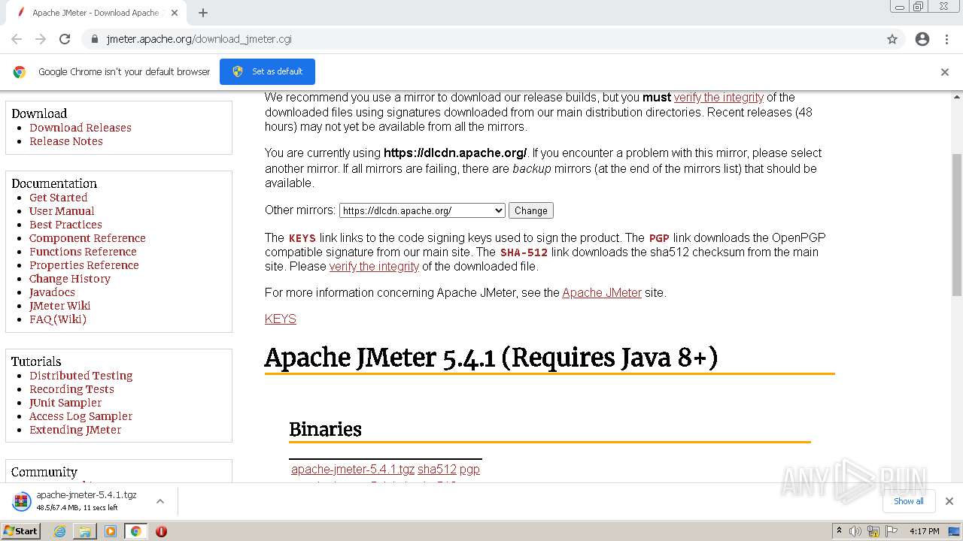View site security info via the padlock icon
The height and width of the screenshot is (541, 963).
pos(94,39)
